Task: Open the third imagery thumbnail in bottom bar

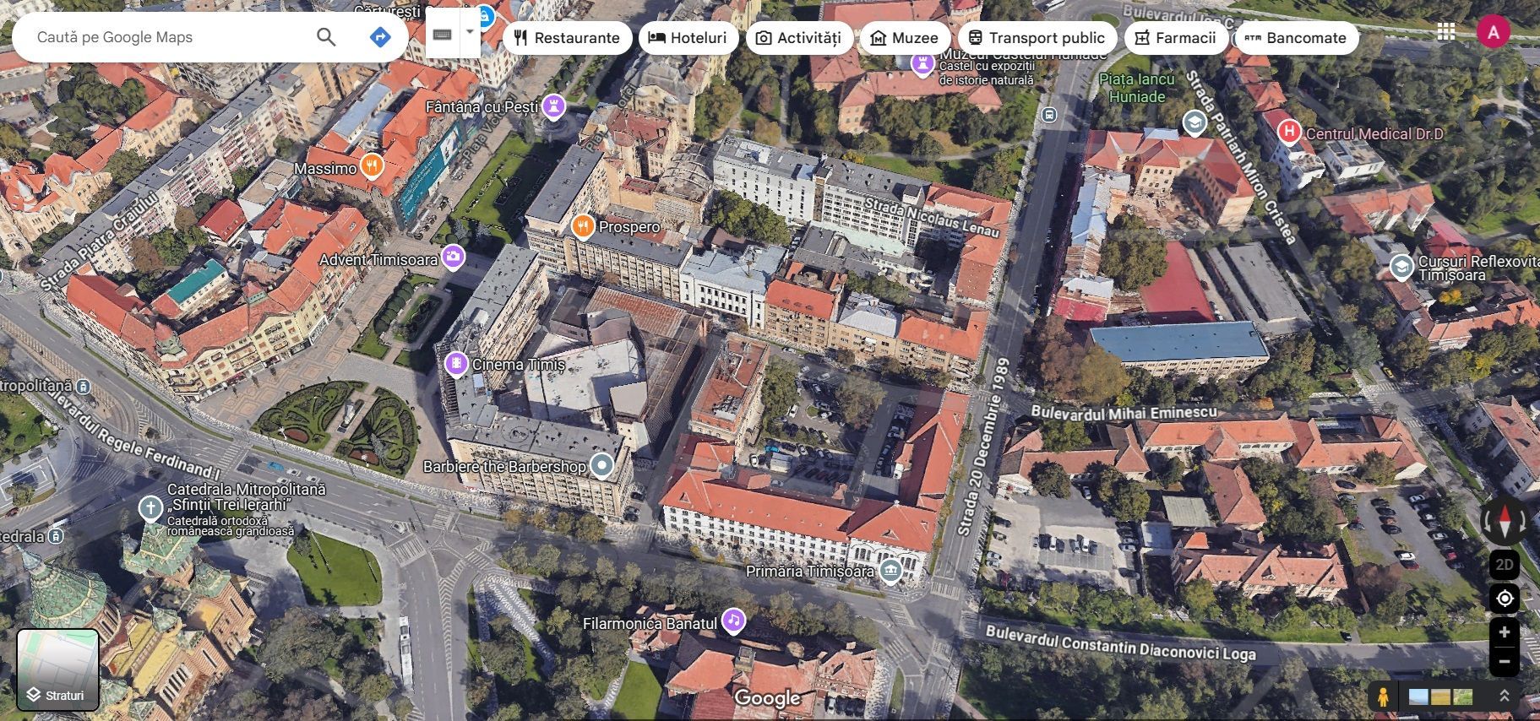Action: [1462, 697]
